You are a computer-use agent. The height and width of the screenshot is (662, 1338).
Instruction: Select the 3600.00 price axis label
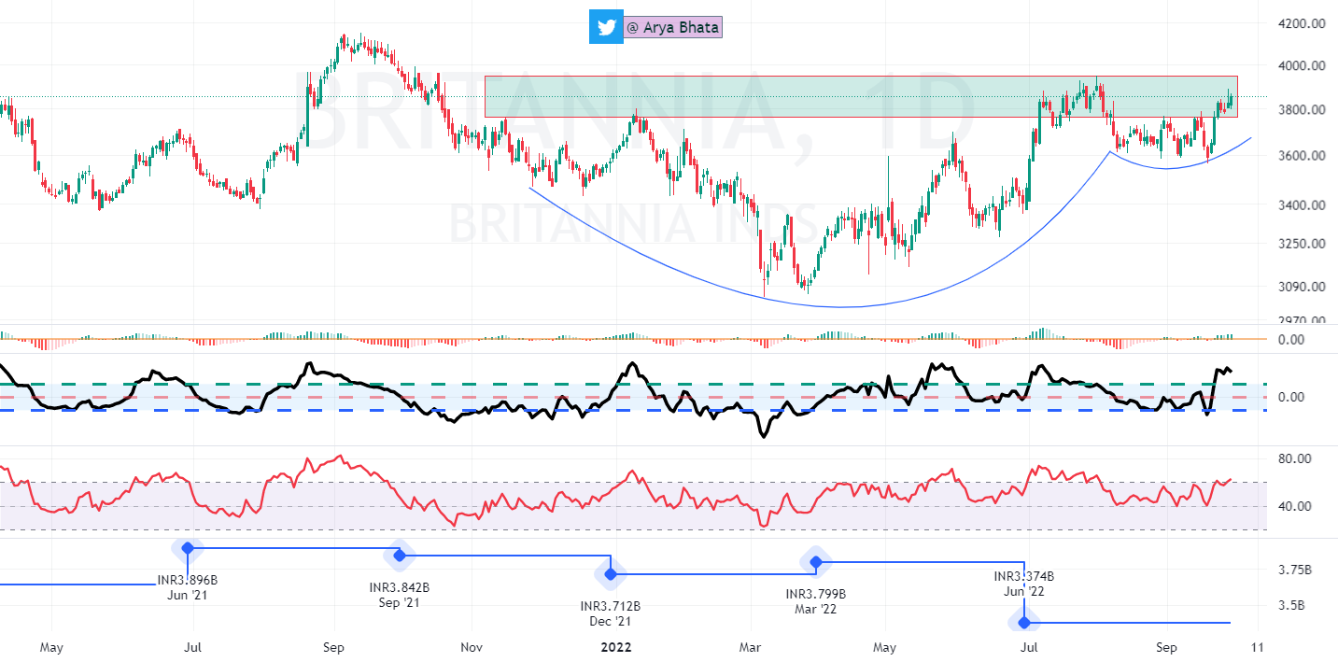pyautogui.click(x=1301, y=155)
